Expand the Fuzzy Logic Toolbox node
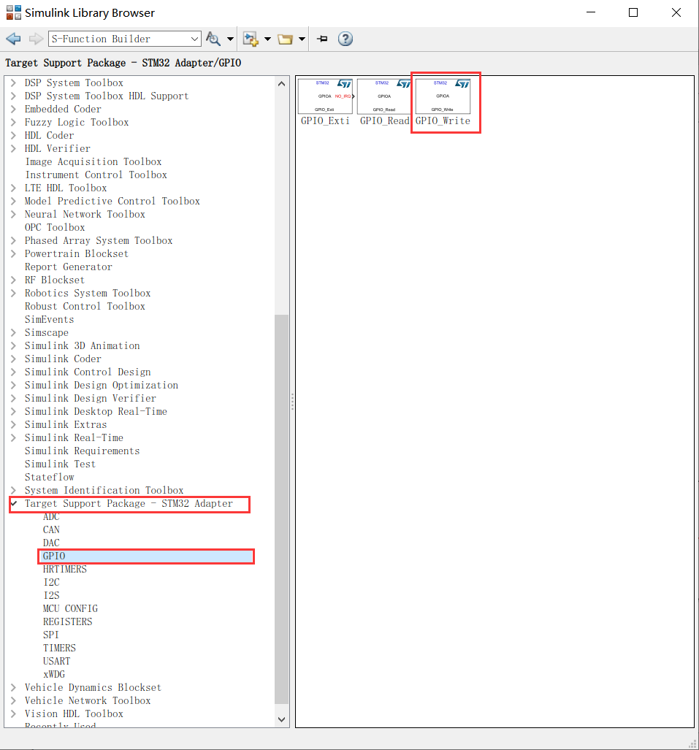 pyautogui.click(x=13, y=122)
